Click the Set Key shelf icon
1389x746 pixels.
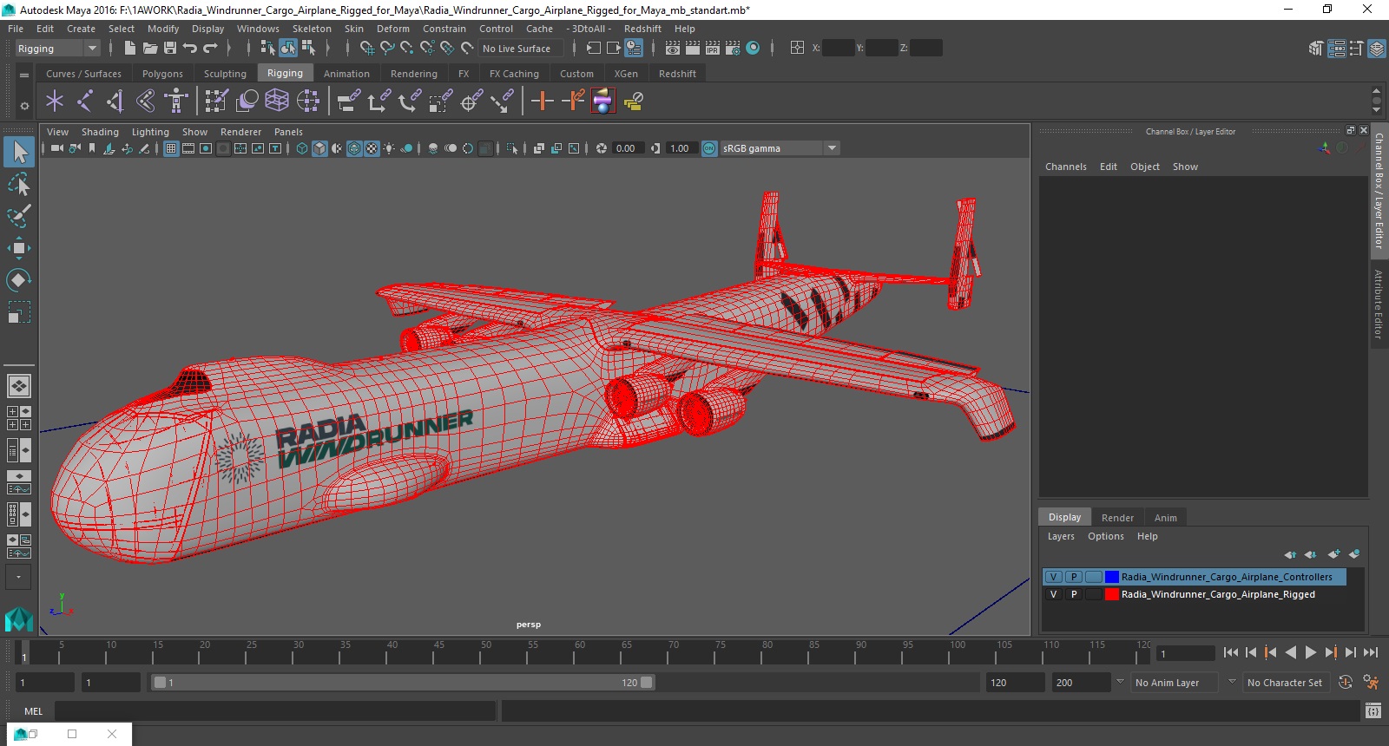[x=543, y=101]
